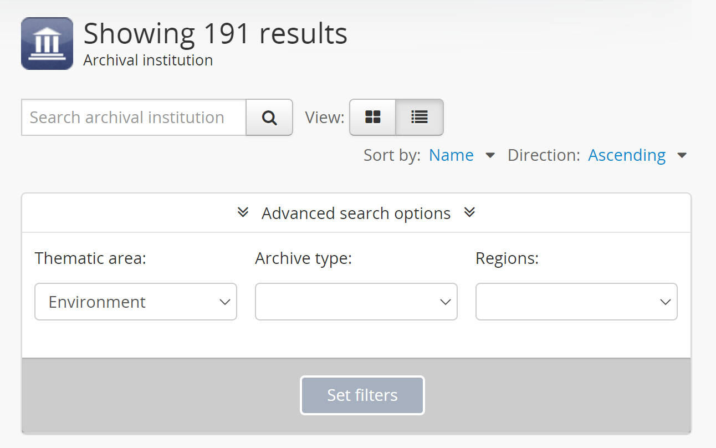Image resolution: width=716 pixels, height=448 pixels.
Task: Collapse the Advanced search options panel
Action: tap(356, 213)
